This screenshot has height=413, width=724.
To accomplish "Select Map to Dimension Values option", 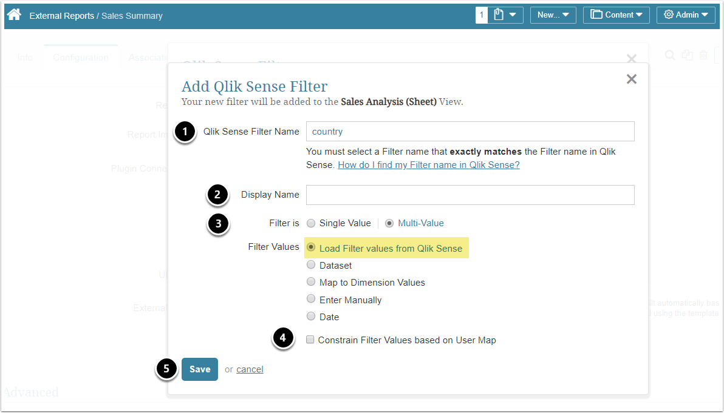I will 311,281.
